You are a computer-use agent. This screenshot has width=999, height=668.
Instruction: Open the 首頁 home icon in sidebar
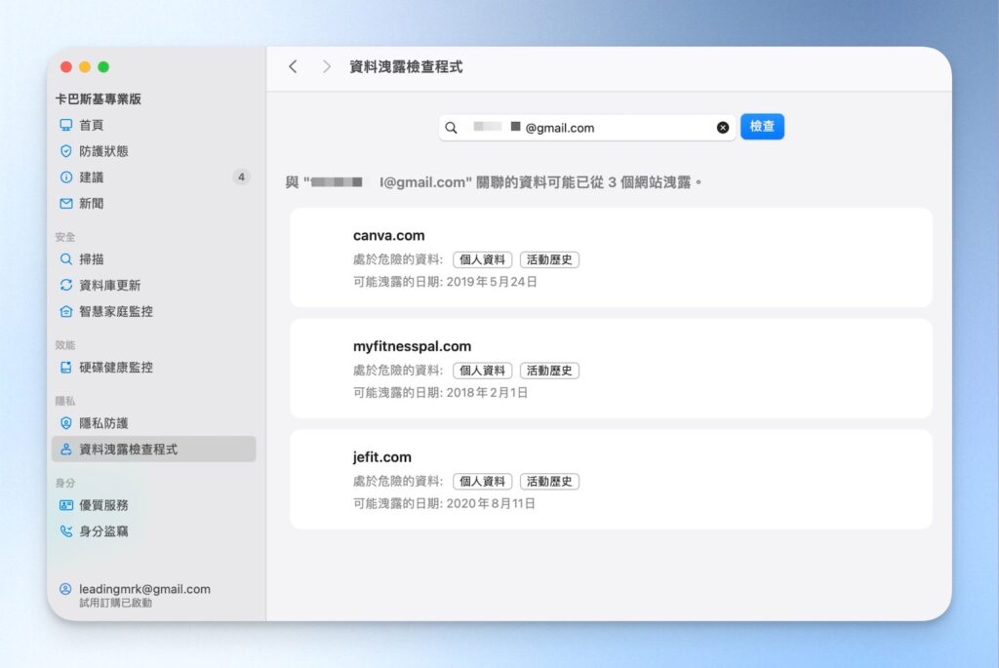tap(65, 125)
